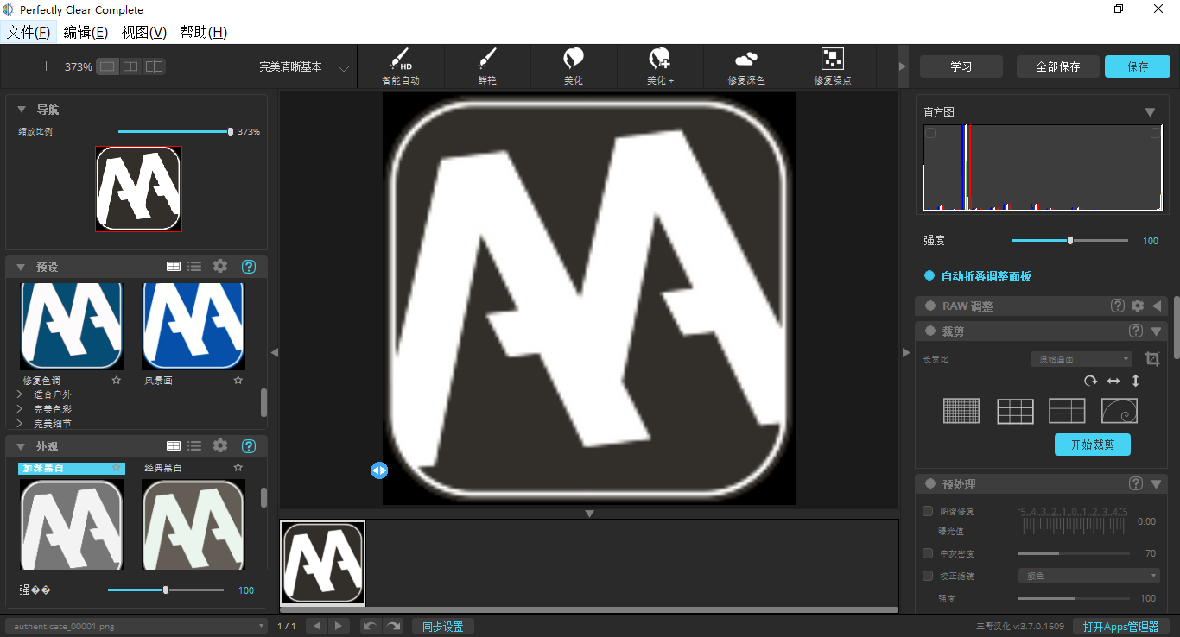Screen dimensions: 1180x637
Task: Open the 完美清晰基本 preset dropdown
Action: pos(344,67)
